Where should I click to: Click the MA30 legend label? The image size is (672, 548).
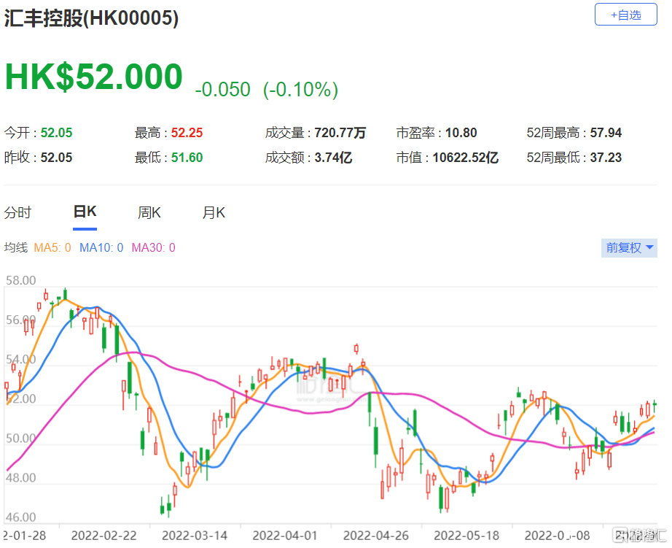click(x=154, y=247)
